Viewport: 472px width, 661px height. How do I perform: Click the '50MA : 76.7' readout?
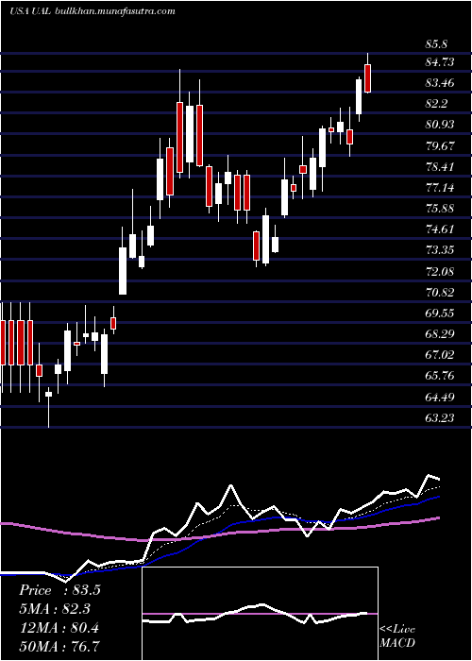click(59, 647)
